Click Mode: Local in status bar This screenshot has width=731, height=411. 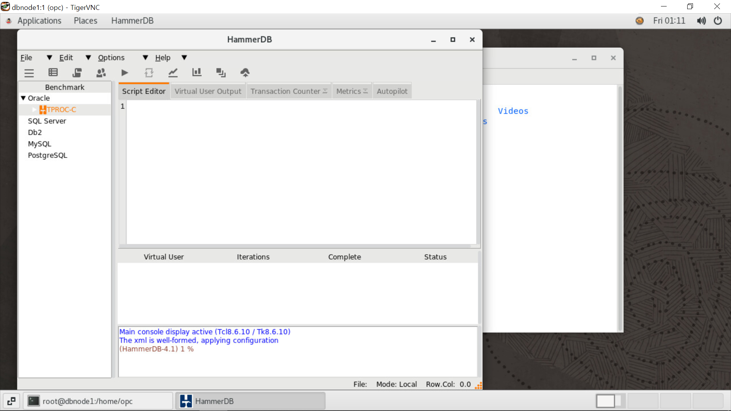pos(396,384)
